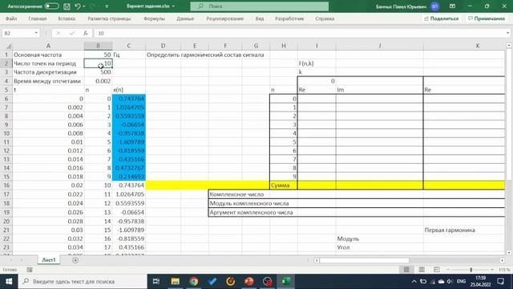Switch to the Разметка страницы tab

tap(109, 18)
